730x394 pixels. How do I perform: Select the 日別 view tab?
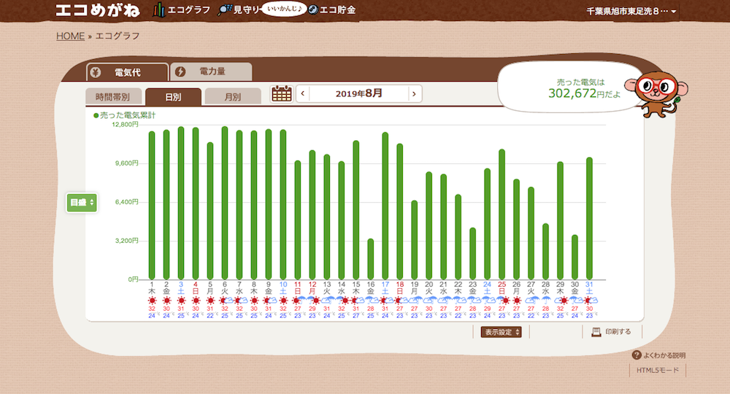point(173,97)
